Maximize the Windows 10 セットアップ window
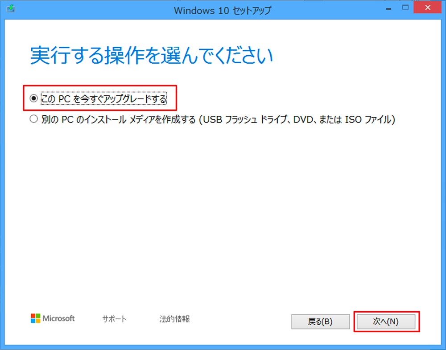 (x=405, y=8)
